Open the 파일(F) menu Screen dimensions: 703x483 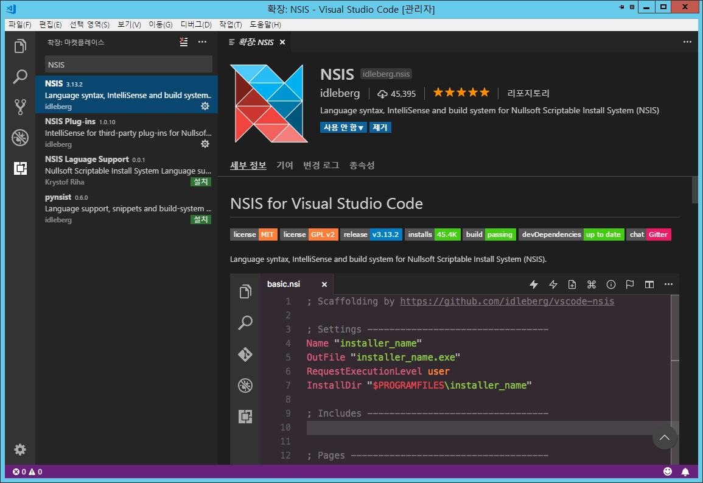tap(20, 24)
